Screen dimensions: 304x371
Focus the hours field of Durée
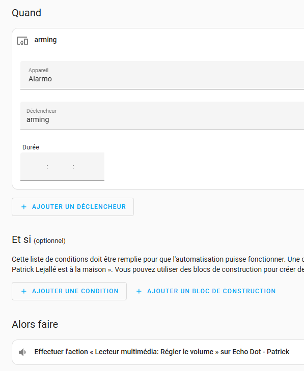(x=35, y=167)
